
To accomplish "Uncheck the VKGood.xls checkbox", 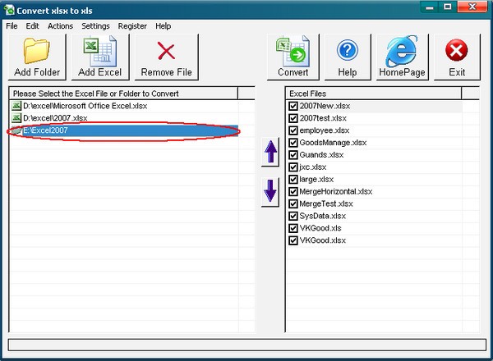I will (293, 228).
